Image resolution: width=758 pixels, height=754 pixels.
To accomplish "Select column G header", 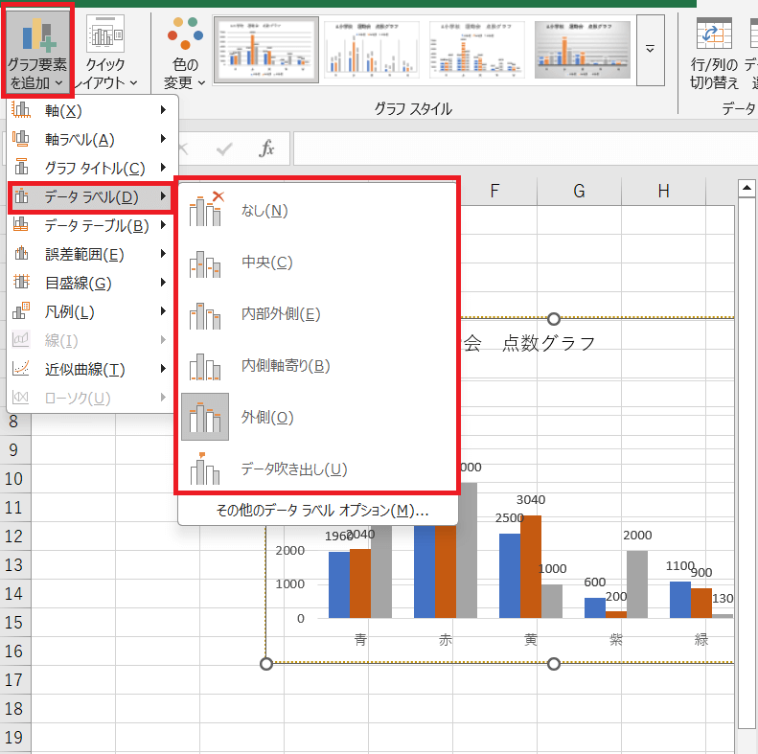I will coord(579,191).
